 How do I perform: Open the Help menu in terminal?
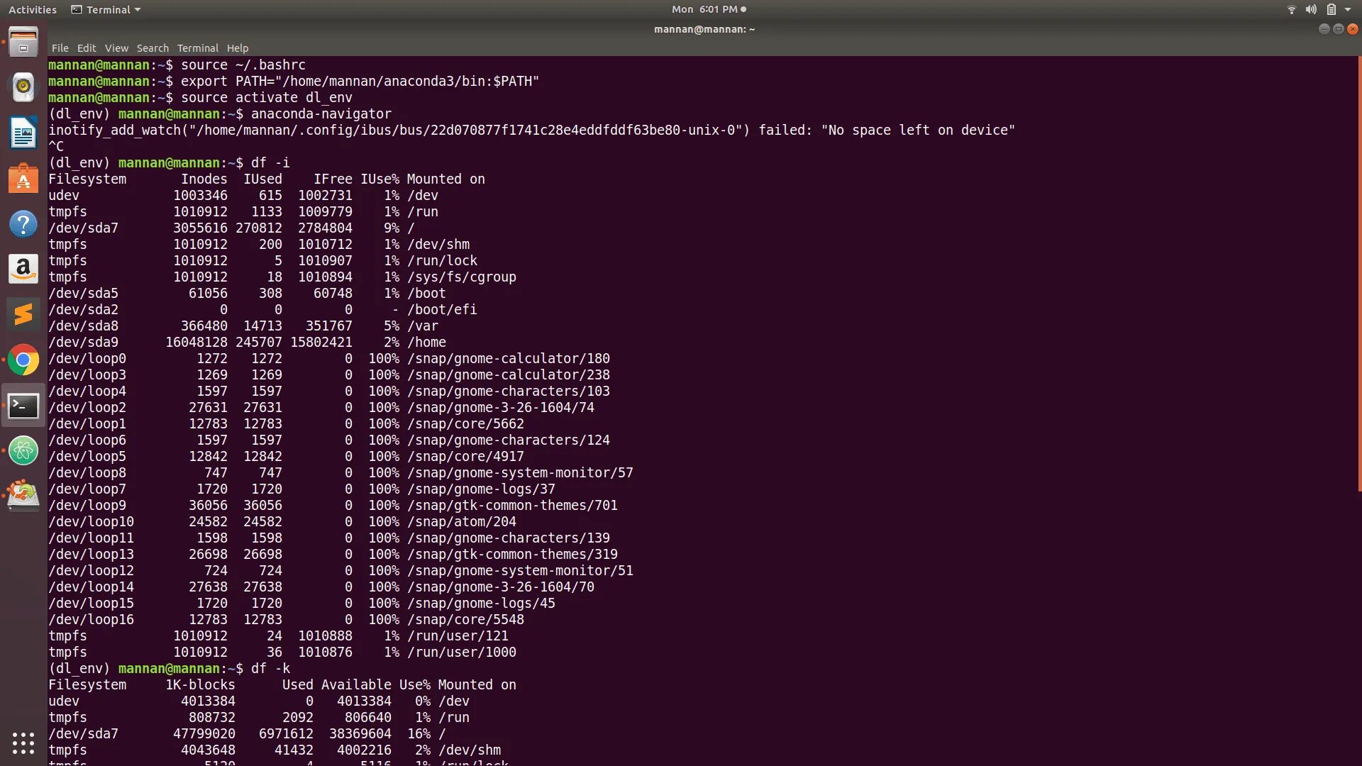click(x=238, y=48)
